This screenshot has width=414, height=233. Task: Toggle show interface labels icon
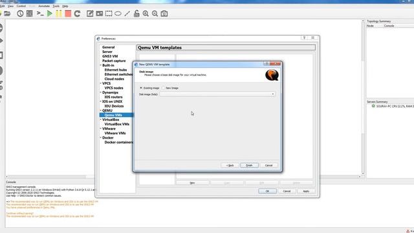pos(30,14)
